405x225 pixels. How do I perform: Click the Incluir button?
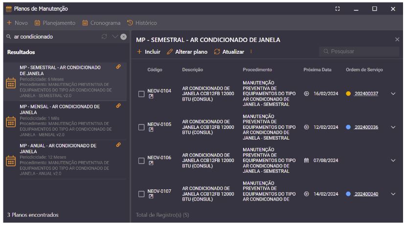pyautogui.click(x=149, y=52)
